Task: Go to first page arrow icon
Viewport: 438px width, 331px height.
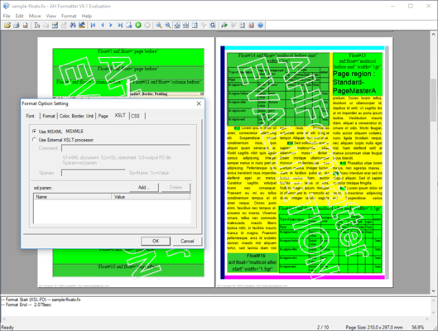Action: coord(93,26)
